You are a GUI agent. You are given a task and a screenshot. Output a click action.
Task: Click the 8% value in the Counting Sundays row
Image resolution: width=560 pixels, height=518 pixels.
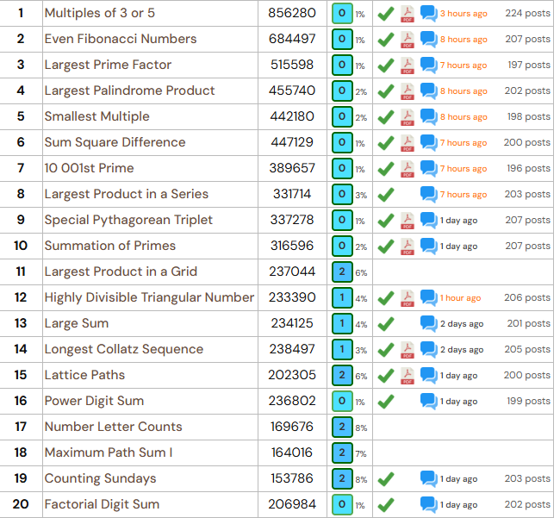coord(361,480)
